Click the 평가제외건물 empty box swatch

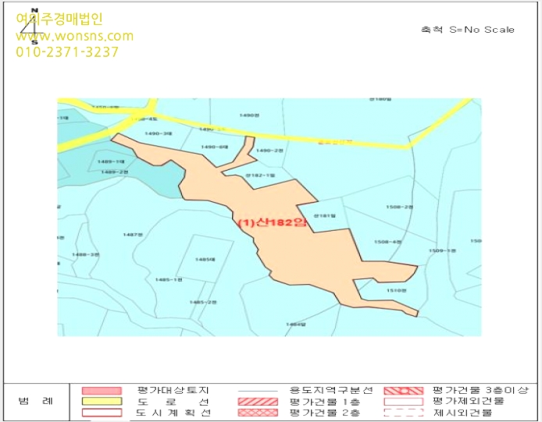(x=404, y=402)
